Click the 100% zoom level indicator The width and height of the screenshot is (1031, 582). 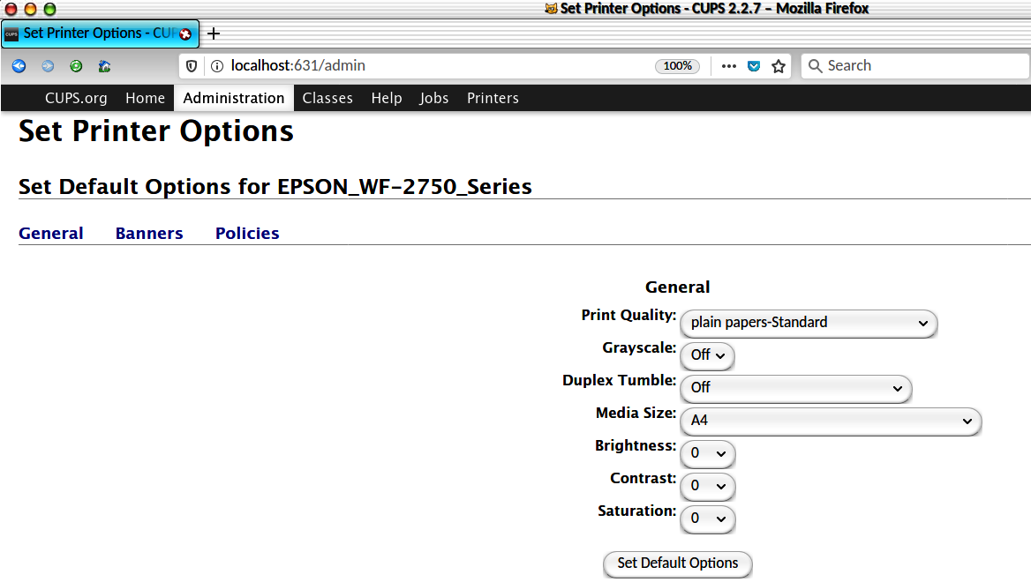point(677,65)
